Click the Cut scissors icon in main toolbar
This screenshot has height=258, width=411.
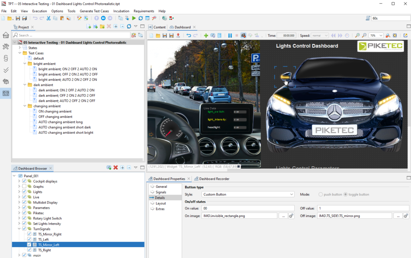tap(49, 18)
